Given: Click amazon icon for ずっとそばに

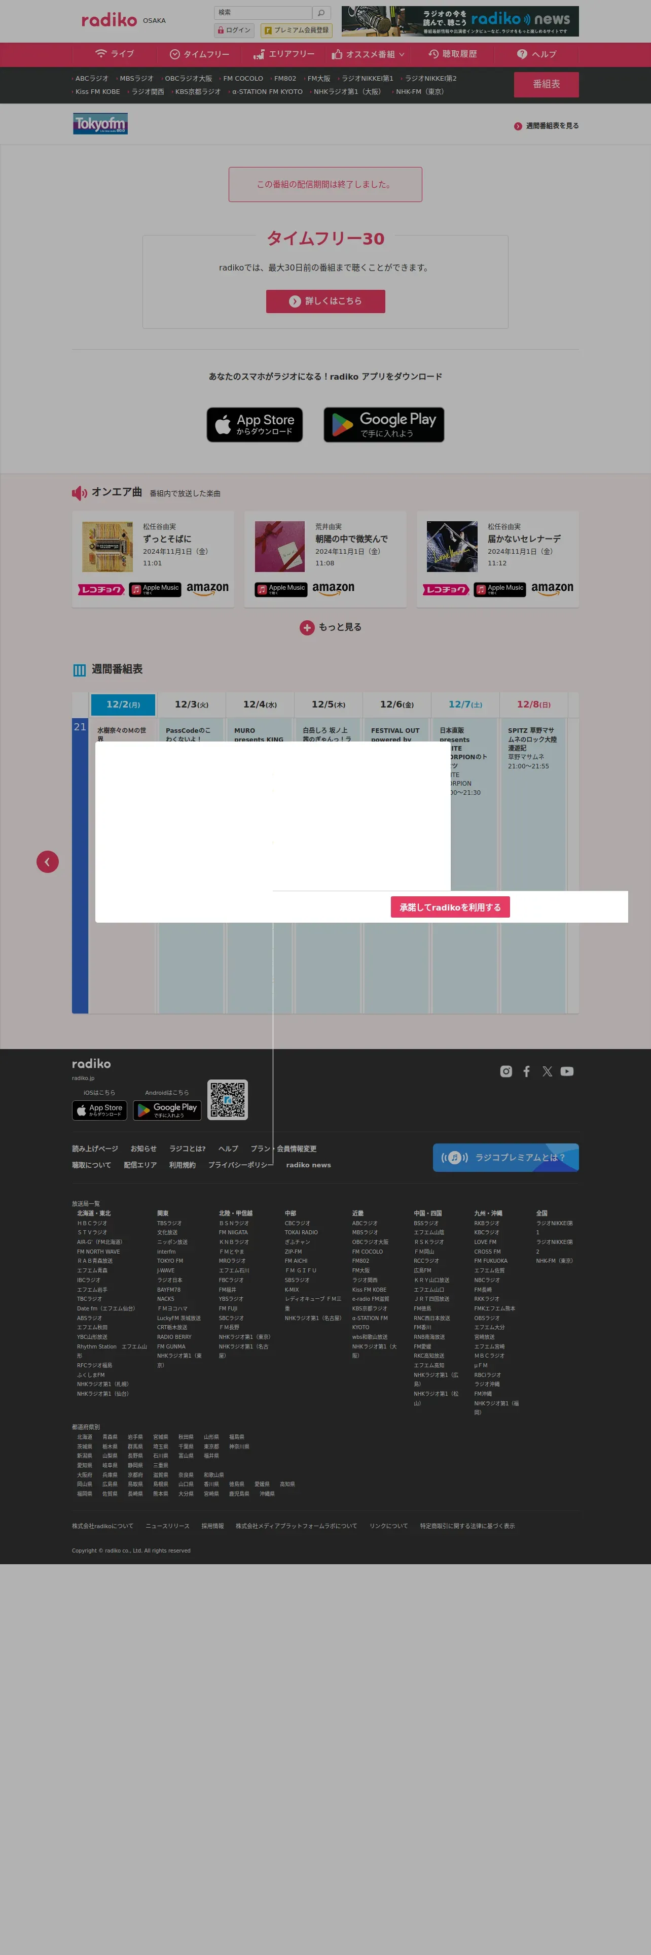Looking at the screenshot, I should (208, 589).
